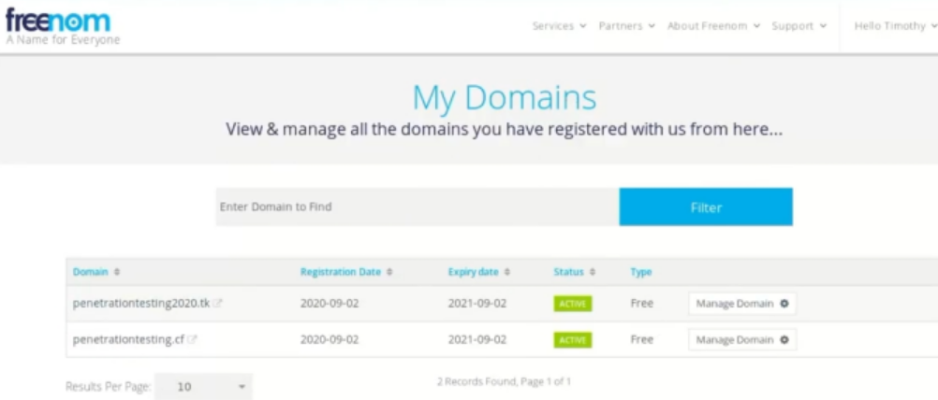The height and width of the screenshot is (400, 938).
Task: Open the Services menu
Action: (559, 26)
